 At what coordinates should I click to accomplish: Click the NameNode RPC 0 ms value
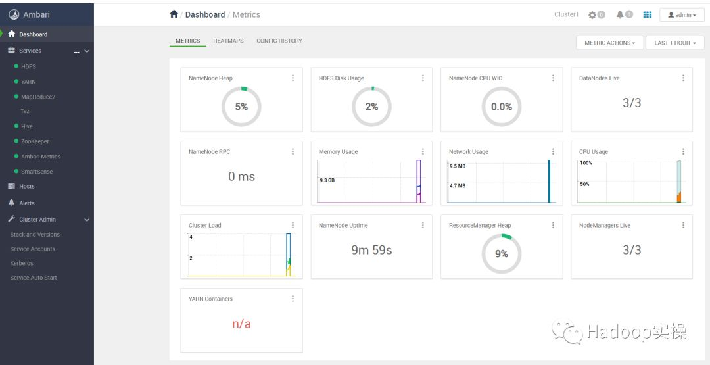[x=241, y=177]
